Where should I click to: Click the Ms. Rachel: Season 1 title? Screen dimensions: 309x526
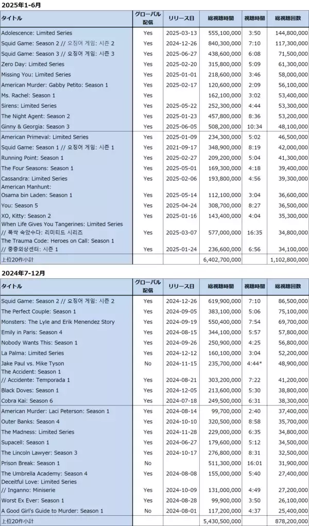click(28, 95)
